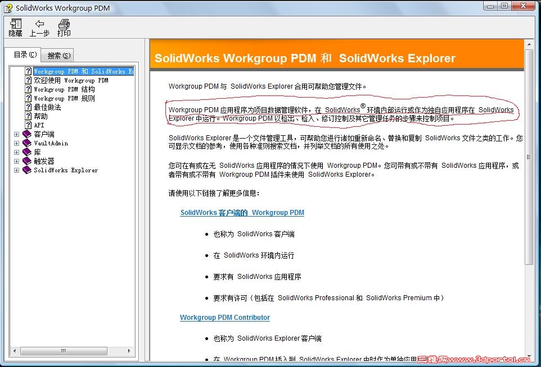Select the Workgroup PDM 结构 topic
Image resolution: width=541 pixels, height=367 pixels.
tap(64, 89)
